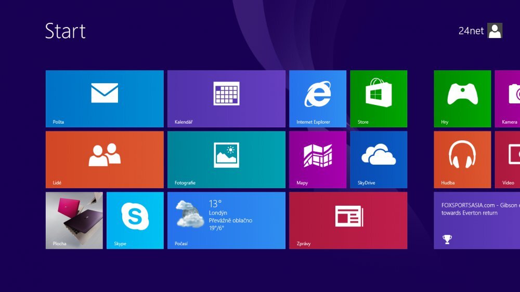Viewport: 520px width, 292px height.
Task: Launch the Kalendář calendar tile
Action: [x=226, y=99]
